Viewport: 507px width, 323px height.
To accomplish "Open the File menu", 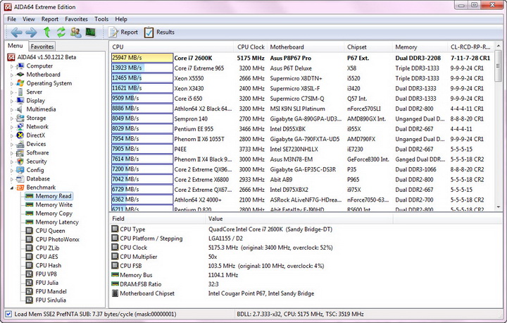I will point(12,19).
